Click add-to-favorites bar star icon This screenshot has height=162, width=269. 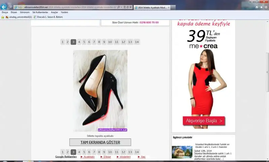point(3,17)
